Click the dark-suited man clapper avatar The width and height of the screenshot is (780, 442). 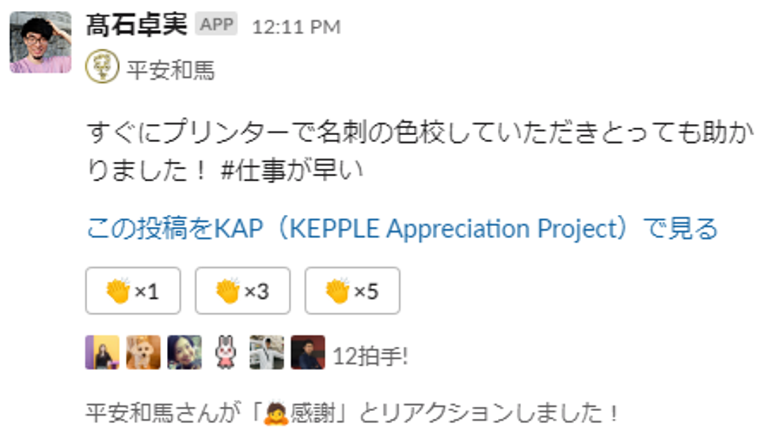(308, 352)
